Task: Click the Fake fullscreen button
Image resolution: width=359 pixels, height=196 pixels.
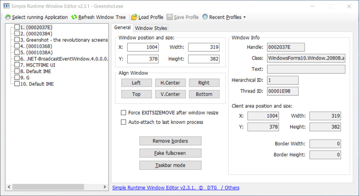Action: point(170,153)
